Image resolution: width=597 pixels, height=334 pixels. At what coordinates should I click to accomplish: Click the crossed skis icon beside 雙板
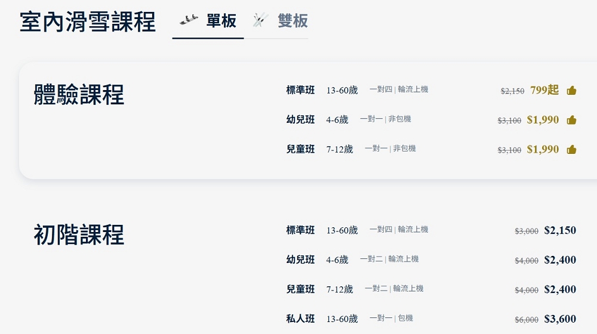(x=260, y=21)
